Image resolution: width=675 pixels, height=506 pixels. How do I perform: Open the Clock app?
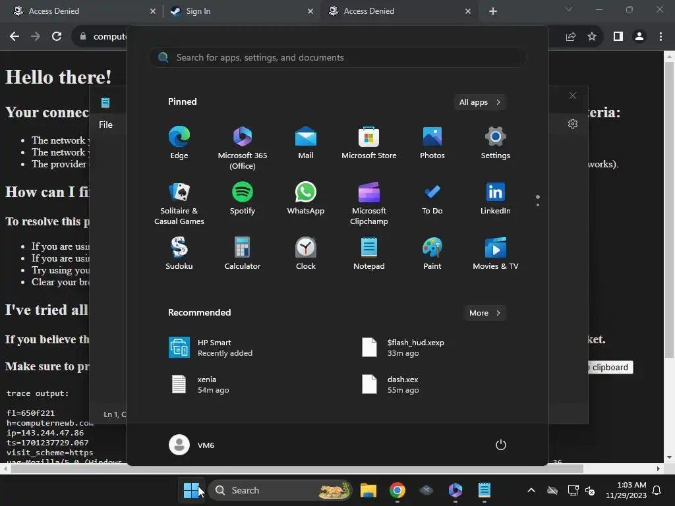tap(306, 254)
